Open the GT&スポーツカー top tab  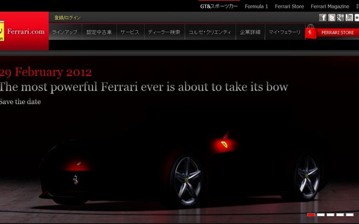click(x=219, y=6)
